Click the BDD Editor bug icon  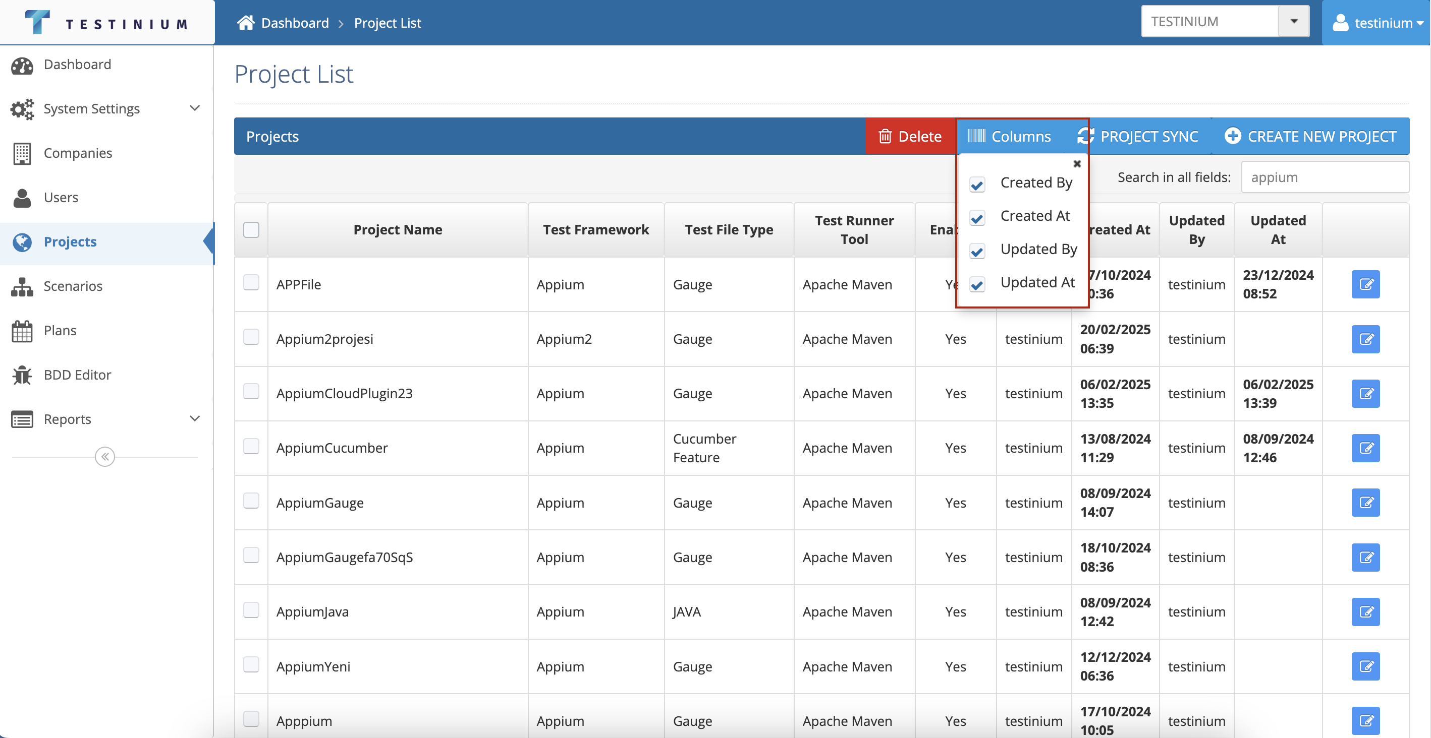point(22,375)
